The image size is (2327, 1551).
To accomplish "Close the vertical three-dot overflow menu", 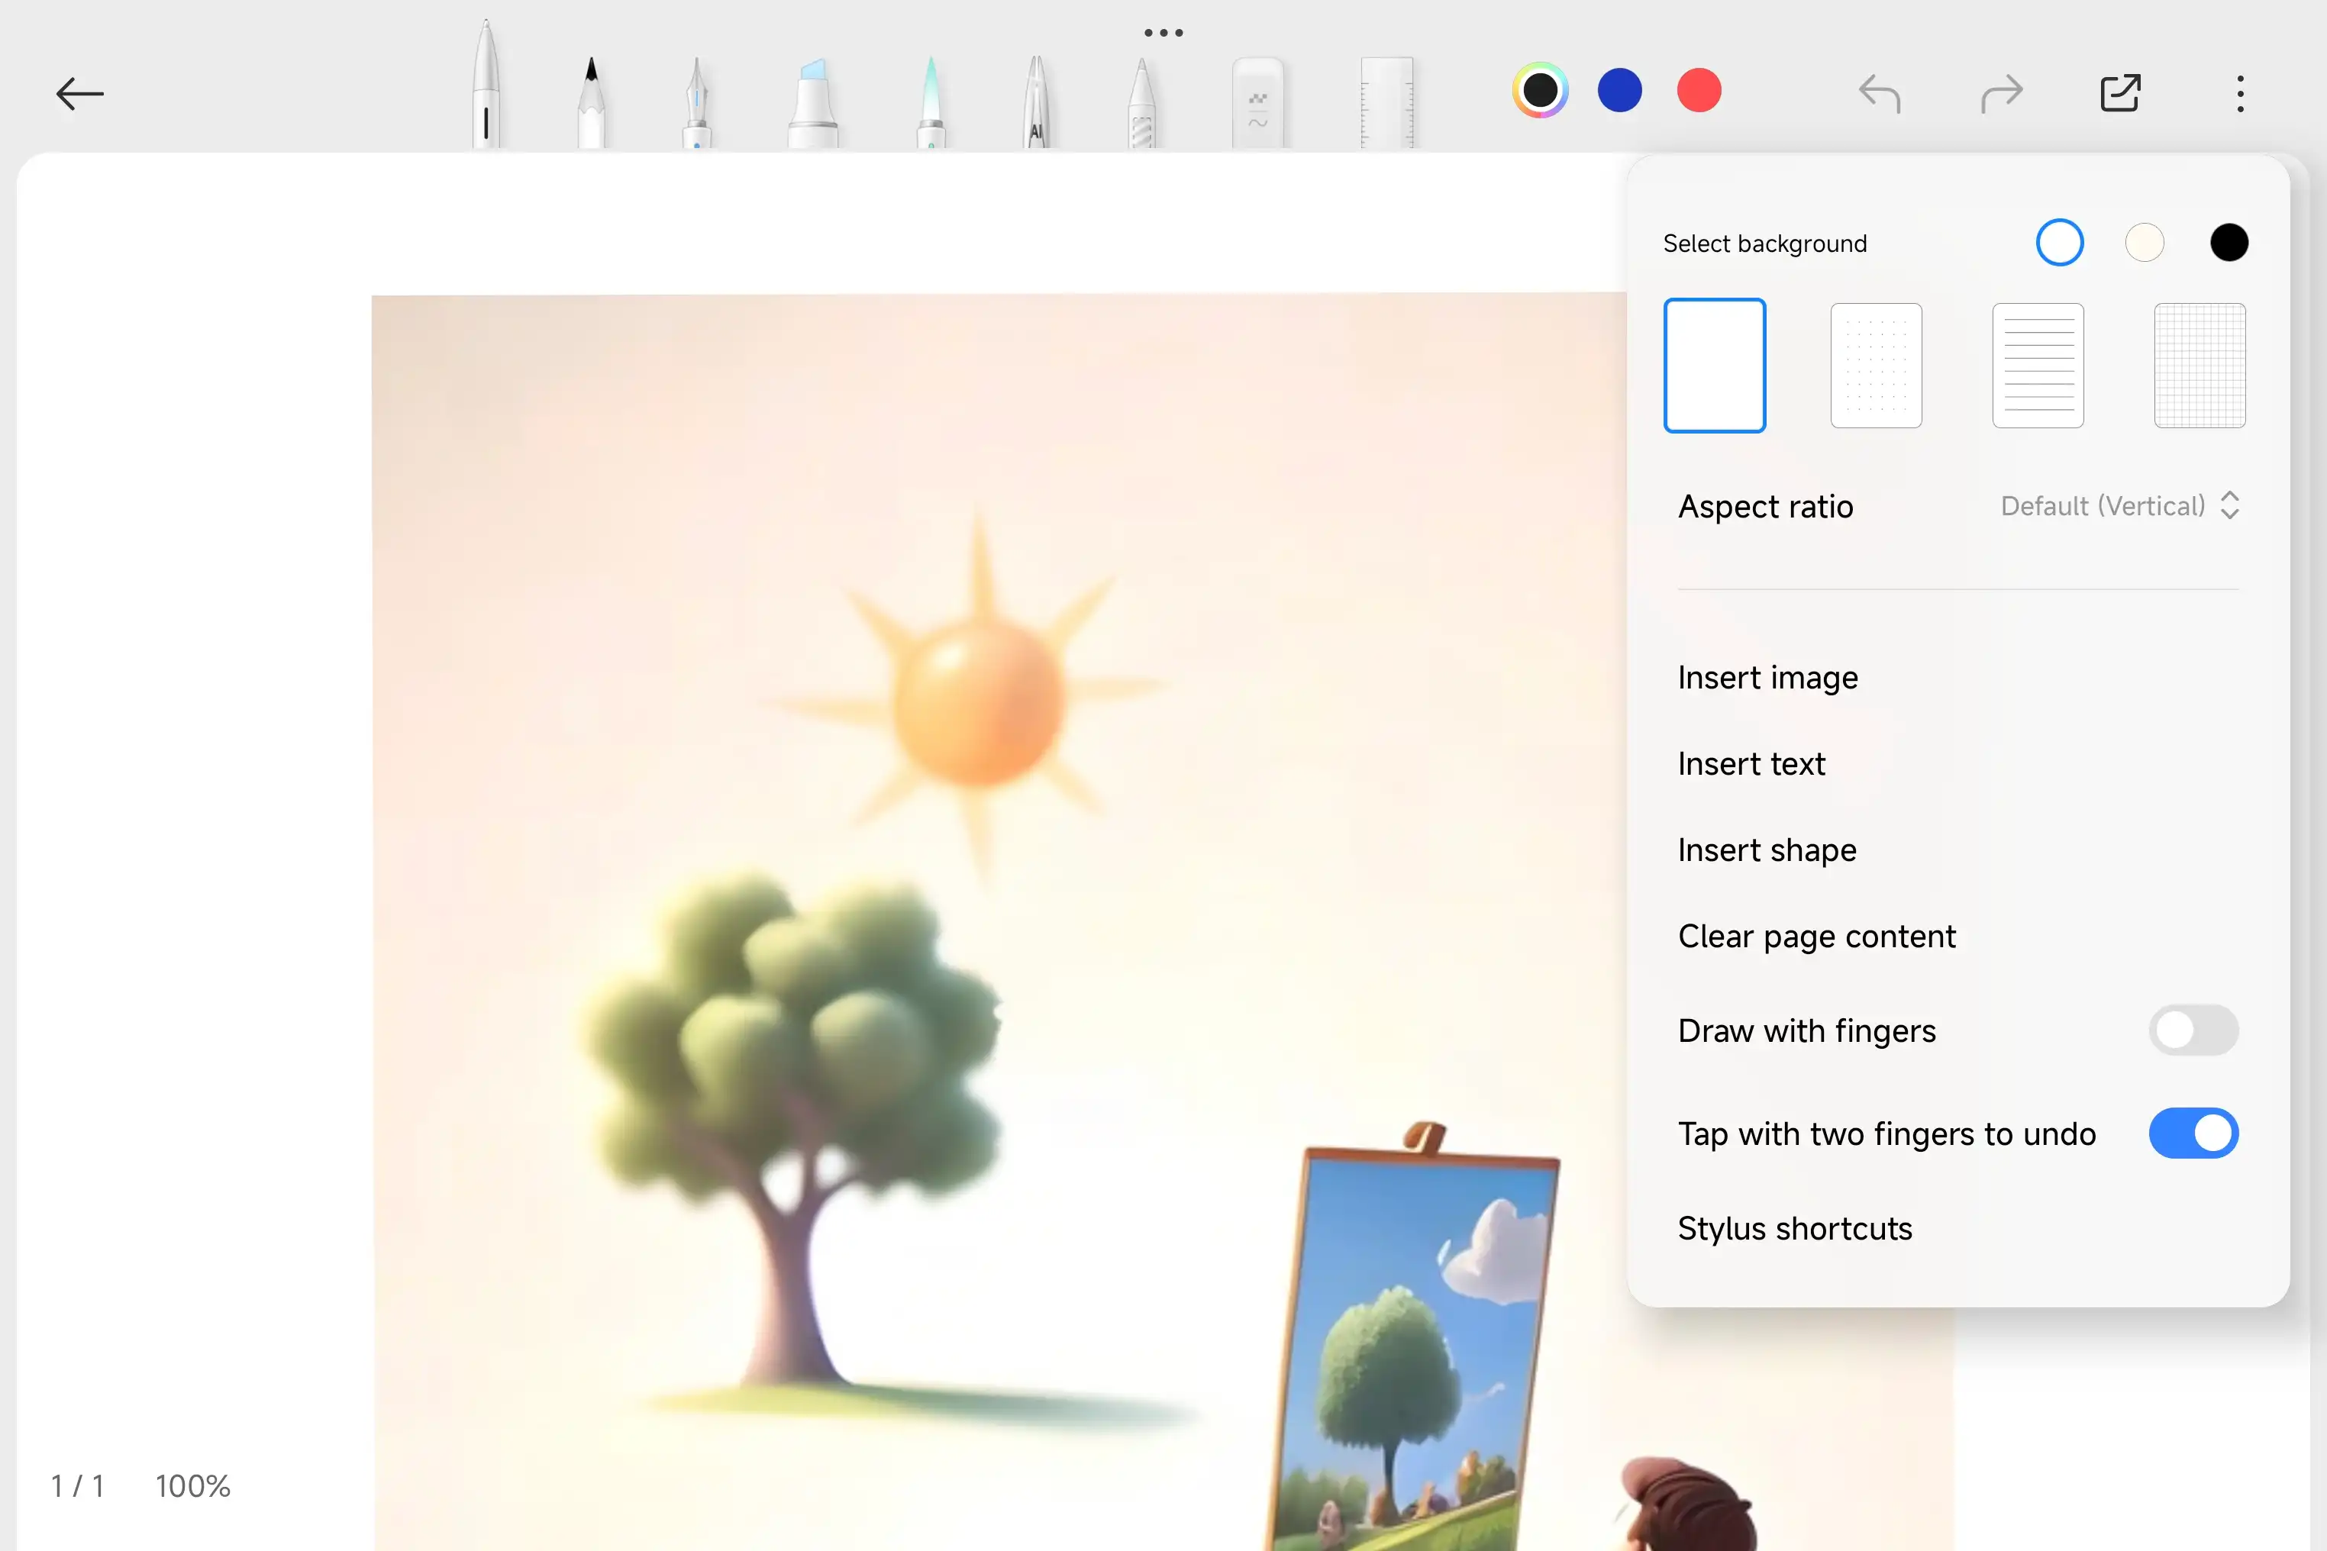I will point(2240,94).
